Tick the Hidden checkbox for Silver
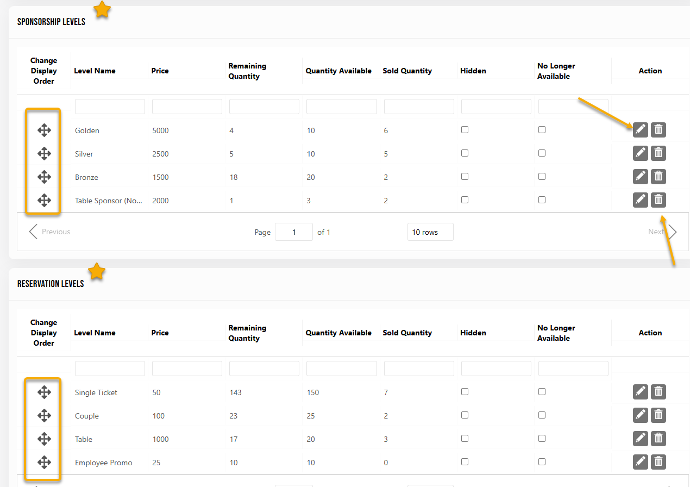The width and height of the screenshot is (690, 487). [x=465, y=153]
